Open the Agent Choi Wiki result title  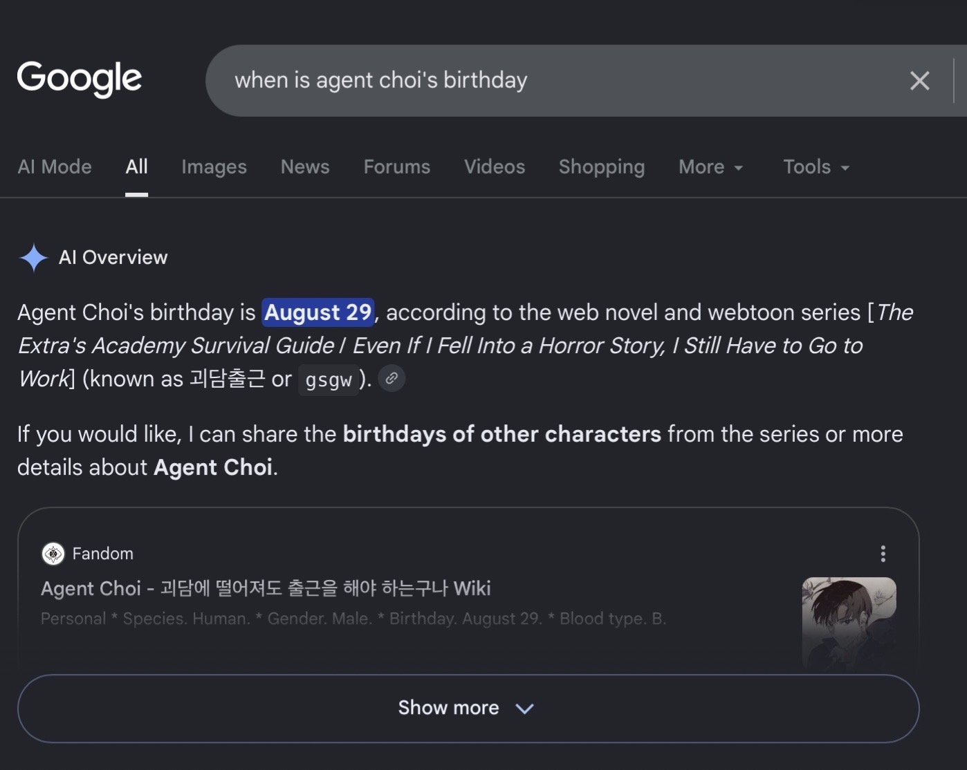coord(266,588)
